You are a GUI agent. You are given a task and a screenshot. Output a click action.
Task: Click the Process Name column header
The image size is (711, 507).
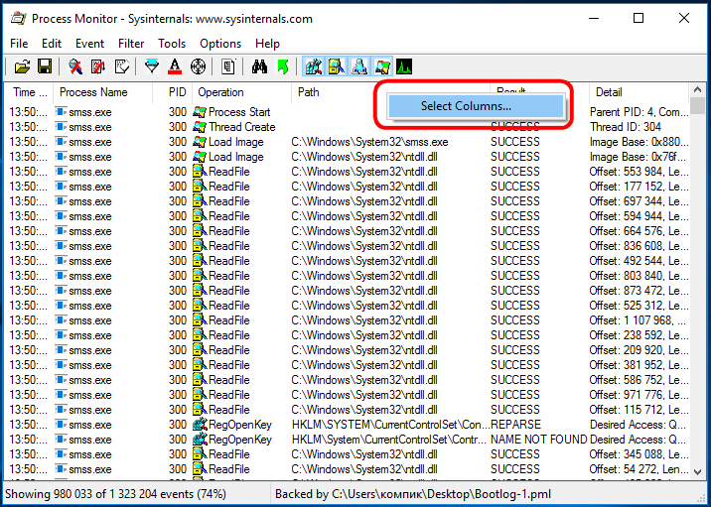pyautogui.click(x=102, y=92)
